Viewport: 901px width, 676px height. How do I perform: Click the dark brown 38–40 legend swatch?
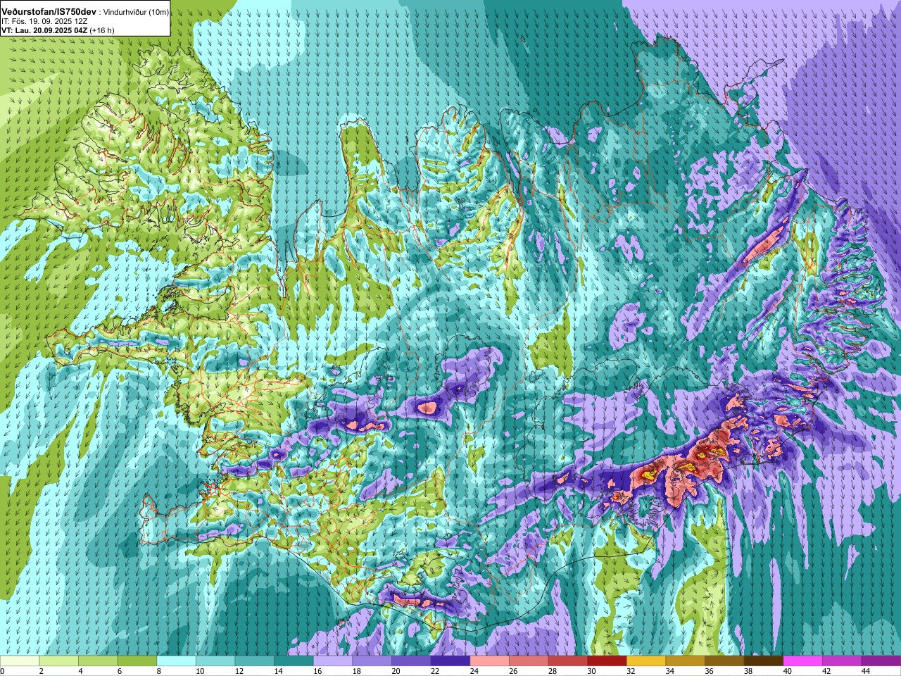point(763,661)
